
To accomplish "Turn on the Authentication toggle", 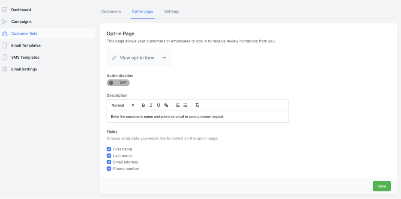I will [118, 83].
